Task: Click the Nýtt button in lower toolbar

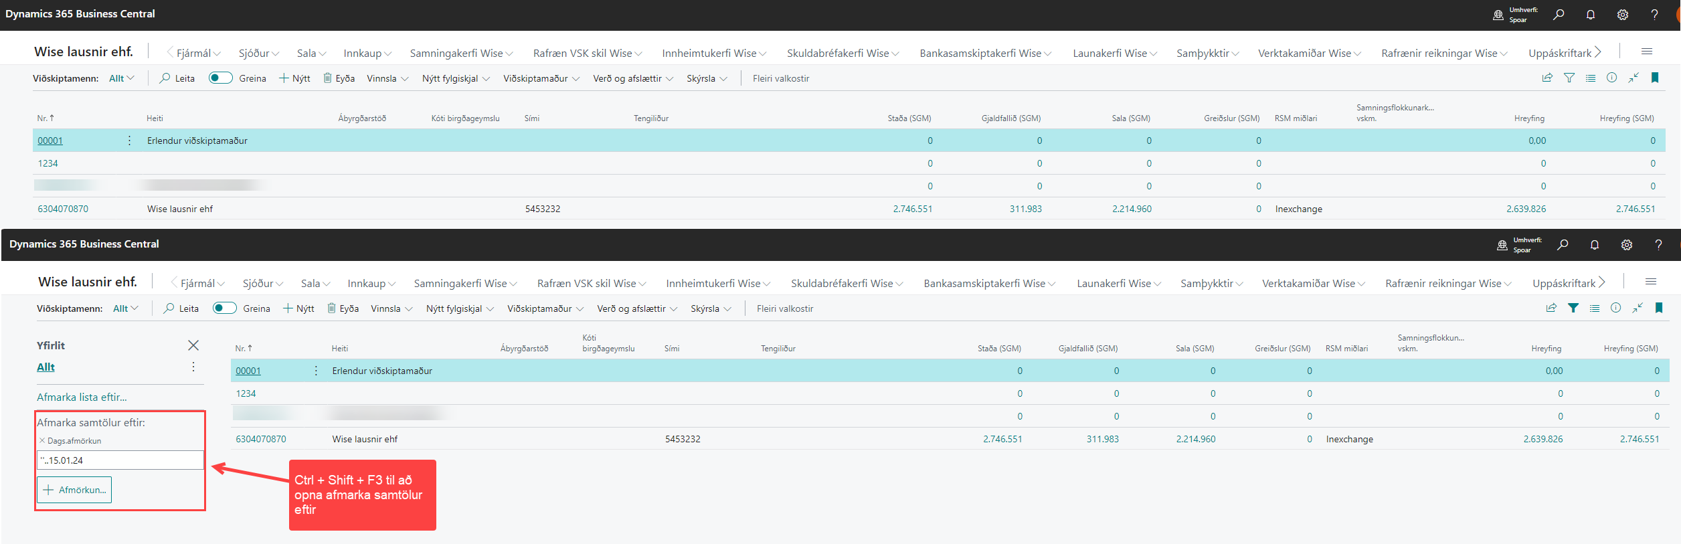Action: point(298,308)
